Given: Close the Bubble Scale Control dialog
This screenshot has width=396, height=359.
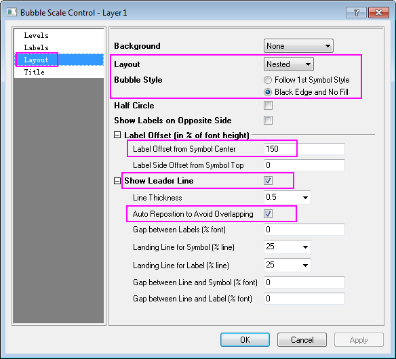Looking at the screenshot, I should (x=378, y=13).
